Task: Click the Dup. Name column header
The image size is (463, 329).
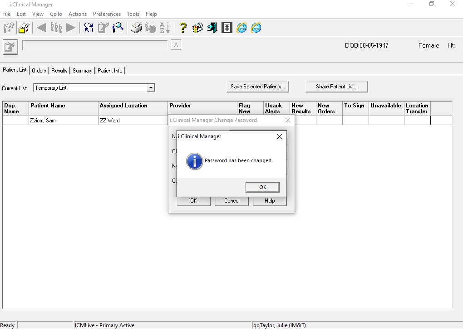Action: (x=15, y=108)
